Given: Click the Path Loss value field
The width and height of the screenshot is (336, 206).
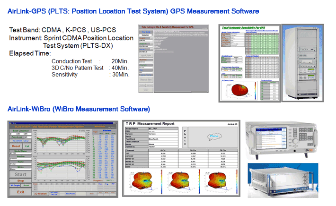Looking at the screenshot, I should 28,137.
